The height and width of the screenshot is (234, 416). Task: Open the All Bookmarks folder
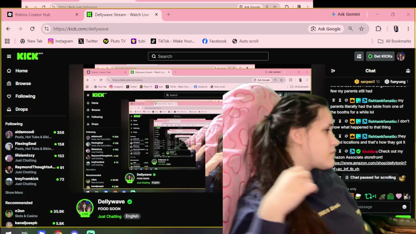pyautogui.click(x=394, y=41)
